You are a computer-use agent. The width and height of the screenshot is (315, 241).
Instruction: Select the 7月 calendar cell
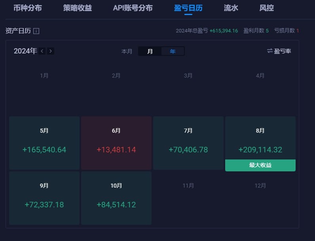188,143
